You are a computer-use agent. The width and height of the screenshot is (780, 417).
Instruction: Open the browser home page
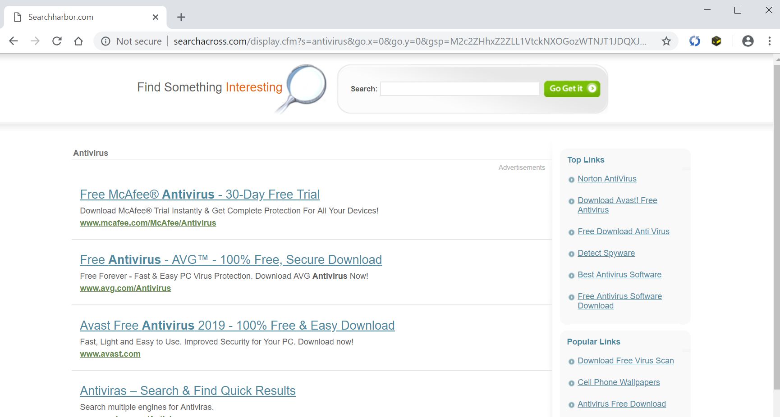click(78, 41)
